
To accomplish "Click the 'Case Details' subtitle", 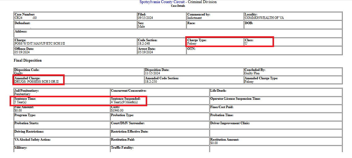I will tap(178, 6).
